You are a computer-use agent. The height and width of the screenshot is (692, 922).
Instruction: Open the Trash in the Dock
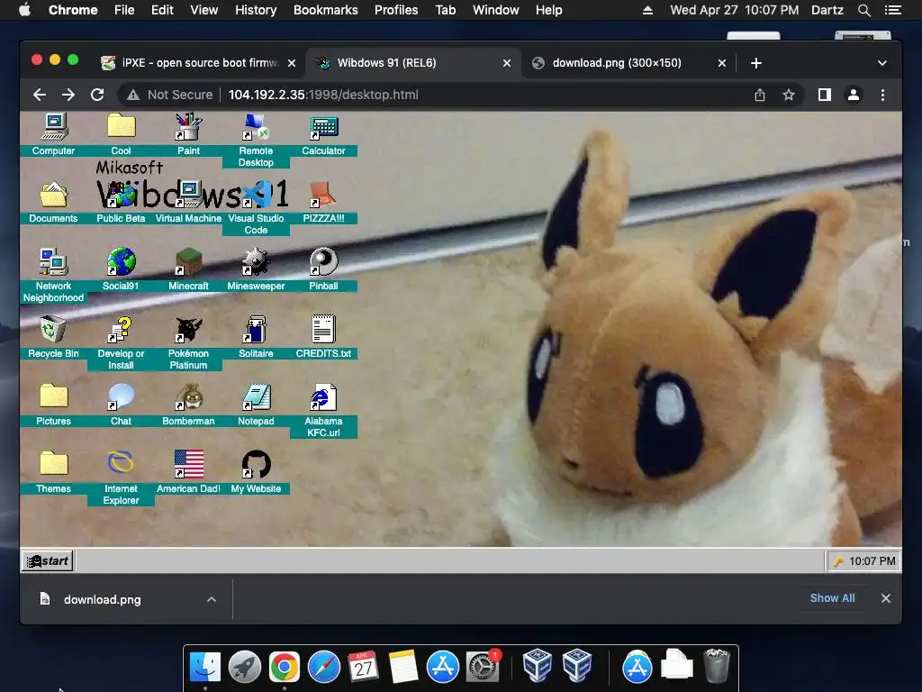(x=717, y=666)
